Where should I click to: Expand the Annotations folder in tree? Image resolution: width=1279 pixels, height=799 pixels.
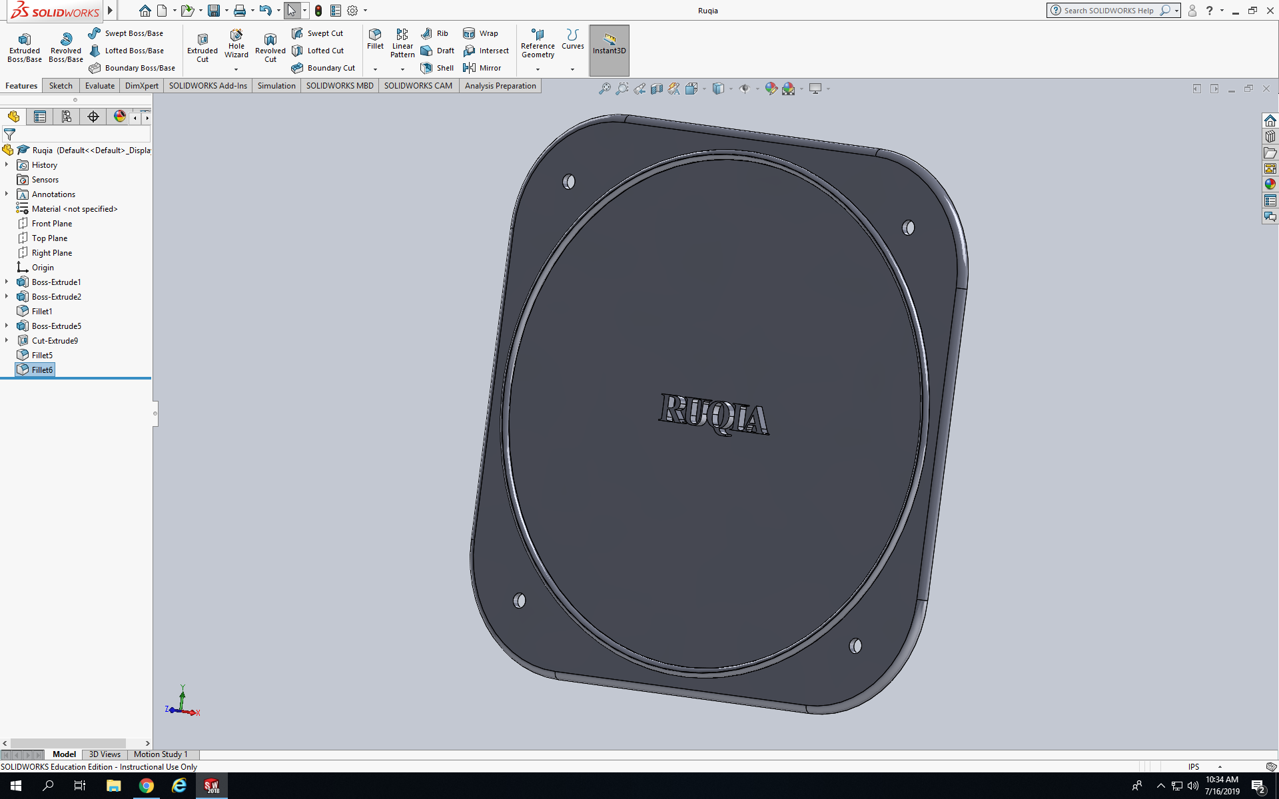(7, 194)
